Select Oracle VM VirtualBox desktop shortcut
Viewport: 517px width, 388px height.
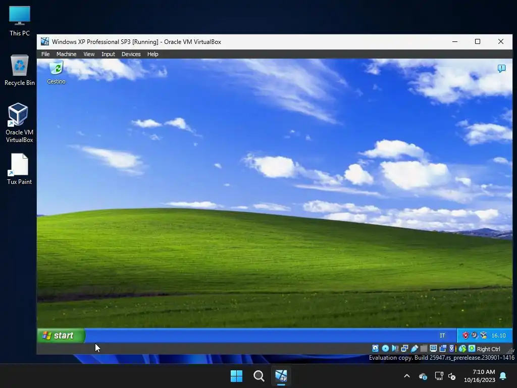[20, 123]
